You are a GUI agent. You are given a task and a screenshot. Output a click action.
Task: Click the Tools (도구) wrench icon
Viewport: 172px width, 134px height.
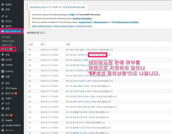(x=3, y=103)
